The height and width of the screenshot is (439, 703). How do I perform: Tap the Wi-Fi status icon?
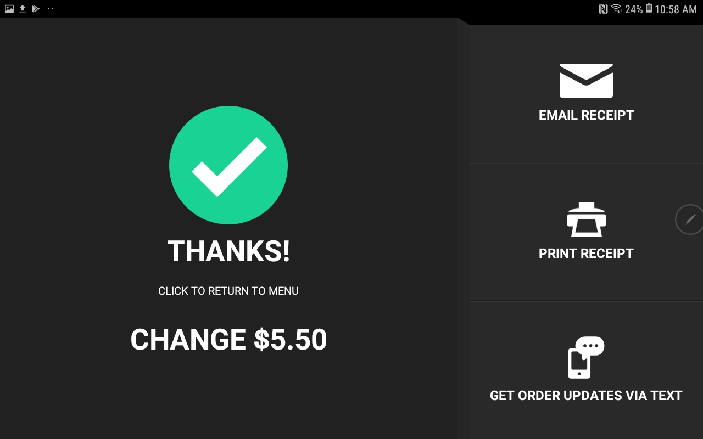(x=616, y=9)
